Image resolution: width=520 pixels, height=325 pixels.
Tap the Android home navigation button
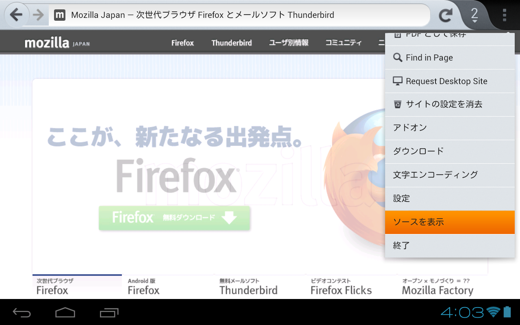(65, 312)
